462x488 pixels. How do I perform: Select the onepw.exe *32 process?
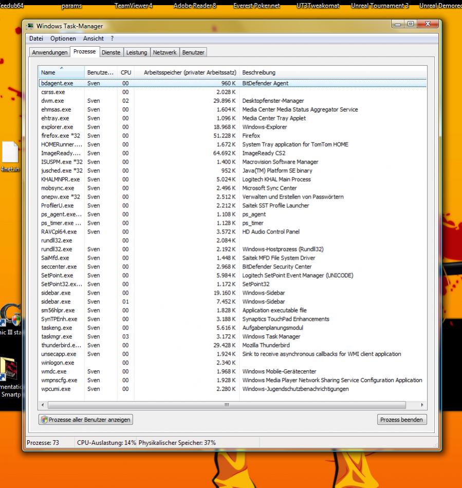[x=232, y=197]
